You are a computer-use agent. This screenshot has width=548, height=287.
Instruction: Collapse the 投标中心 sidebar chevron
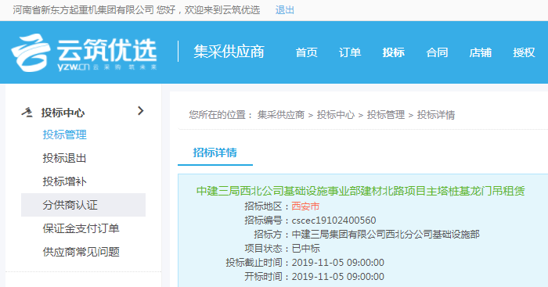[x=140, y=111]
